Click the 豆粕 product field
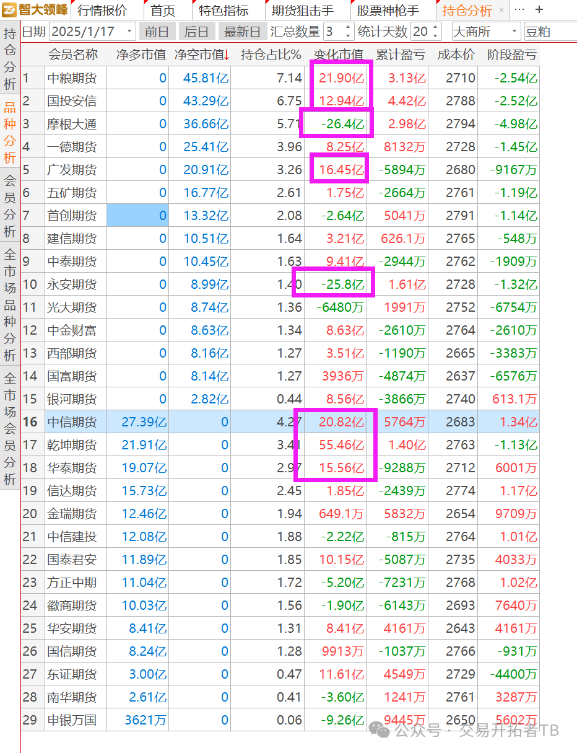Screen dimensions: 577x753 (x=550, y=32)
